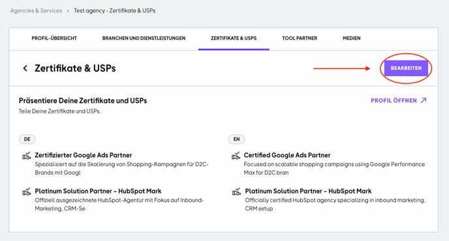The width and height of the screenshot is (449, 241).
Task: Click the Zertifikate & USPs page heading
Action: [75, 68]
